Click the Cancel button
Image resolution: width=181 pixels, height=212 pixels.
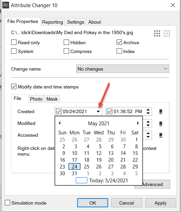click(127, 203)
